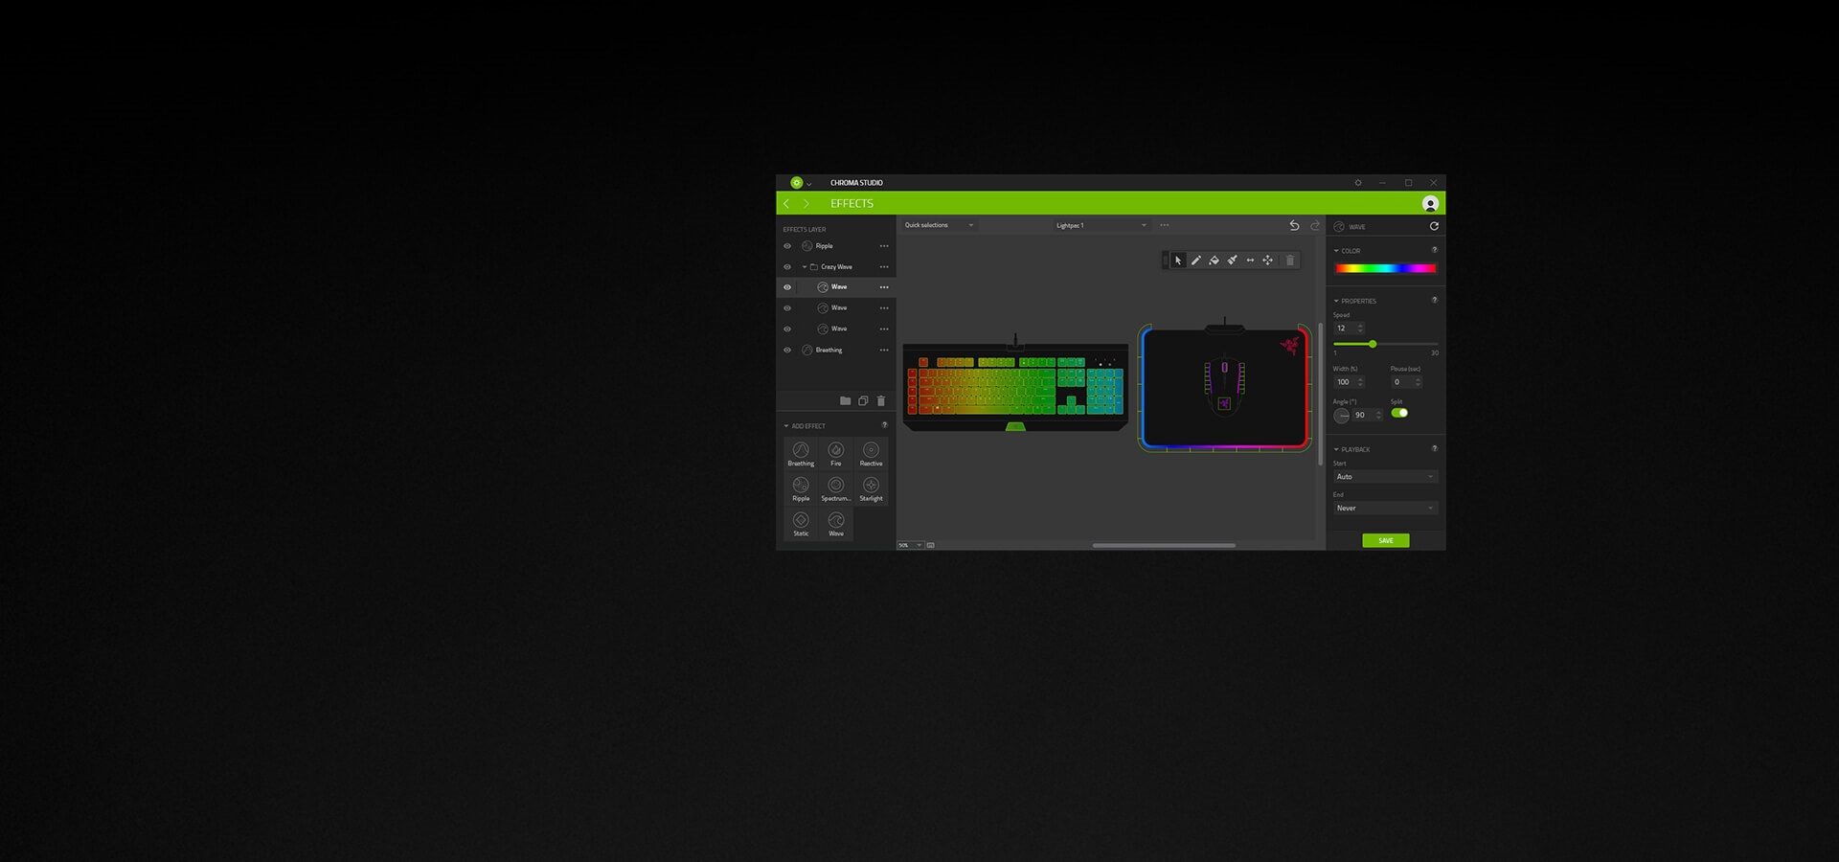The height and width of the screenshot is (862, 1839).
Task: Hide the Crazy Wave group
Action: [787, 267]
